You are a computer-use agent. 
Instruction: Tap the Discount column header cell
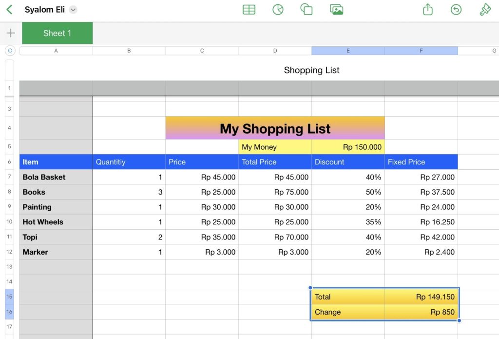coord(348,162)
